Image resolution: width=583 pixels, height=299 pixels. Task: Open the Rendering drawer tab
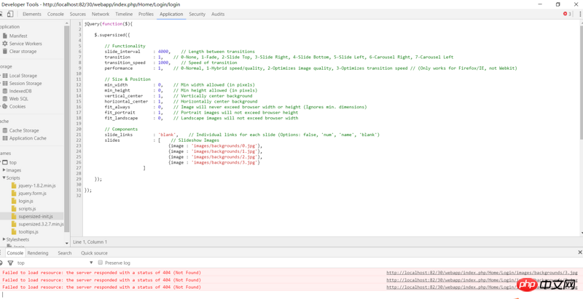[x=38, y=253]
